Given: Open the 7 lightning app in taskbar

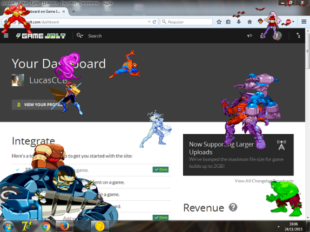Looking at the screenshot, I should pyautogui.click(x=26, y=226).
